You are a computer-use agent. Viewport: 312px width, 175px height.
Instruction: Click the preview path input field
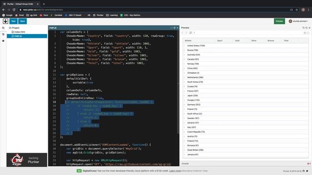click(x=247, y=33)
